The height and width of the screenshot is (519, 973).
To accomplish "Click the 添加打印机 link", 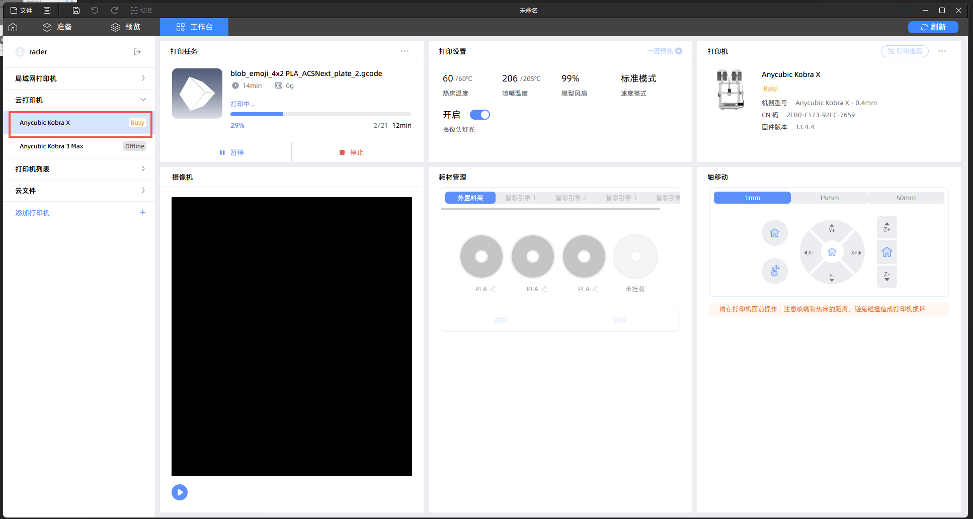I will tap(32, 213).
